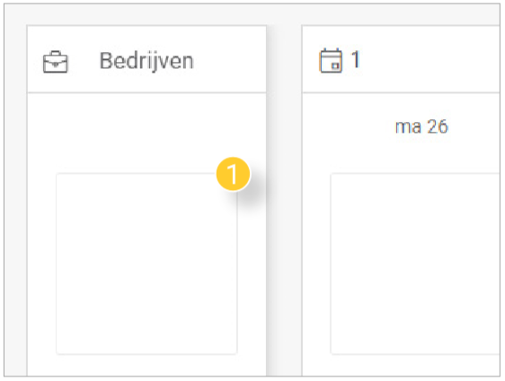Screen dimensions: 505x381
Task: Open the empty card under Bedrijven
Action: coord(146,264)
